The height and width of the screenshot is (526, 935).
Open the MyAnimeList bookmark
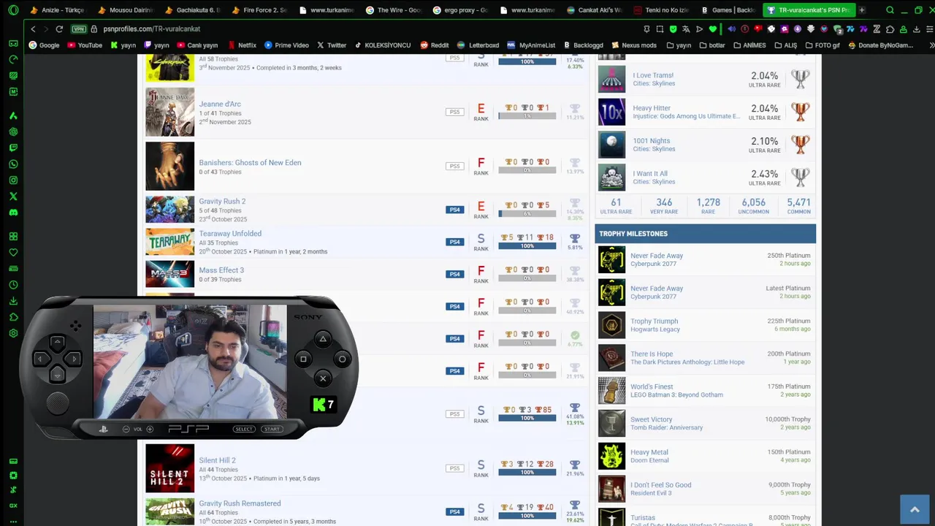point(531,45)
